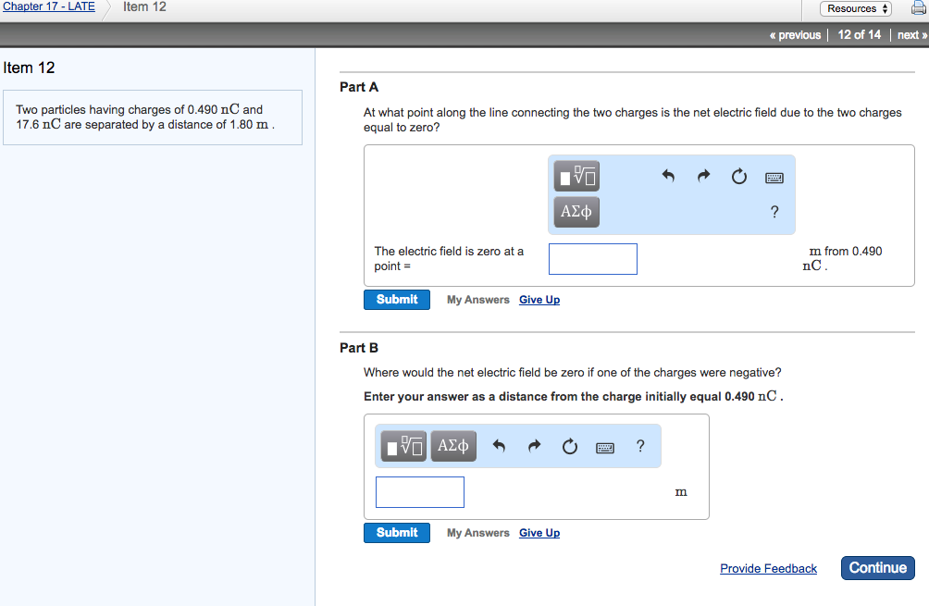Open help question mark in Part A

[774, 213]
